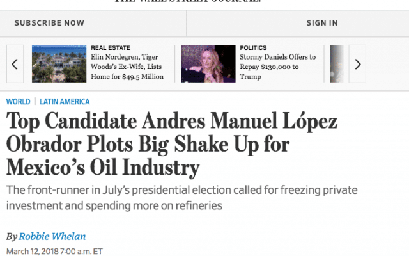Click the March 12, 2018 timestamp
This screenshot has width=409, height=256.
tap(54, 252)
